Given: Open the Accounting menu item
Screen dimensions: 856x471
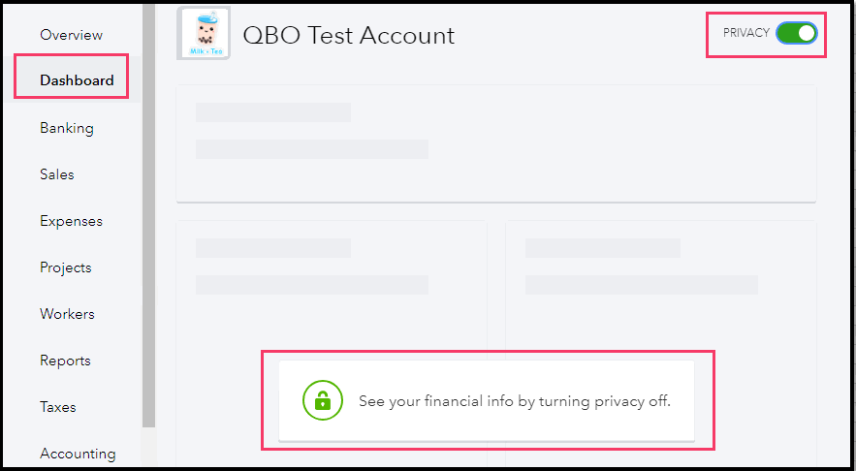Looking at the screenshot, I should 78,453.
